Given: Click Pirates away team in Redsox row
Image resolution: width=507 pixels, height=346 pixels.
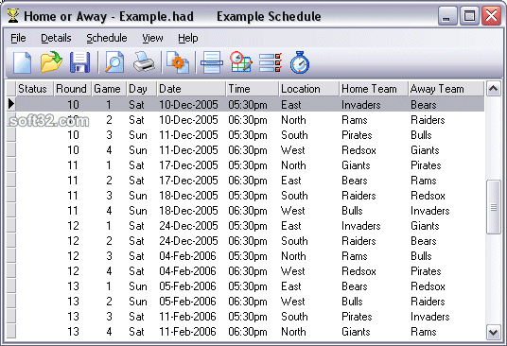Looking at the screenshot, I should click(x=426, y=271).
